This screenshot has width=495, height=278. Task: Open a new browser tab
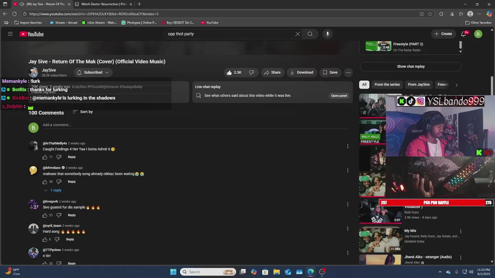pos(139,4)
